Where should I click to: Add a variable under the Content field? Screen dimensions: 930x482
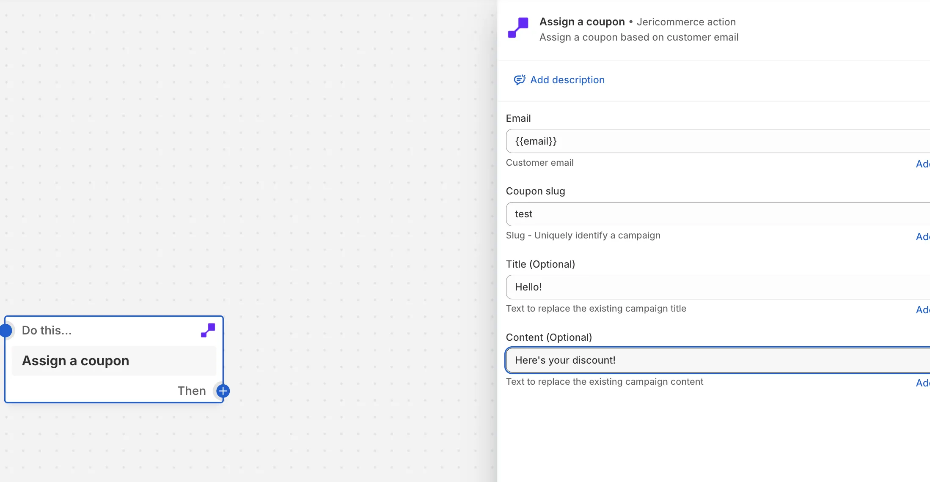922,383
